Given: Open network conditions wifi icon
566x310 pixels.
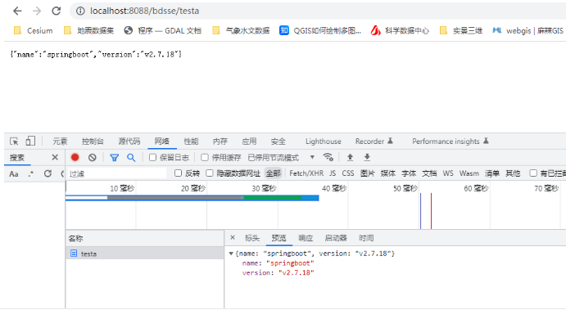Looking at the screenshot, I should (x=328, y=157).
